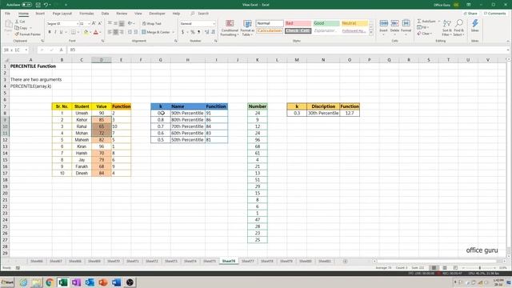512x288 pixels.
Task: Click the Find & Select magnifier
Action: pyautogui.click(x=458, y=23)
